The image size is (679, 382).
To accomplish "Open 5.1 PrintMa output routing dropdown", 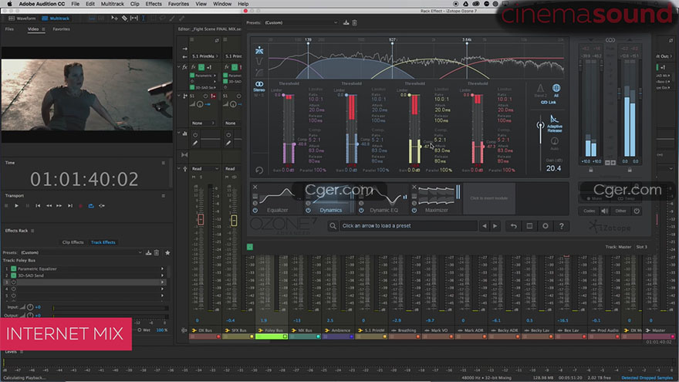I will coord(204,56).
